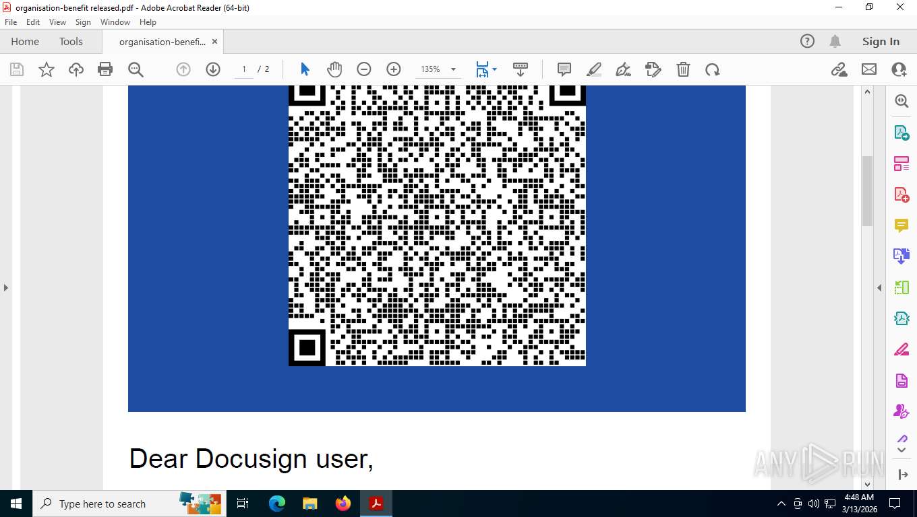The width and height of the screenshot is (917, 517).
Task: Zoom in with plus button
Action: tap(394, 69)
